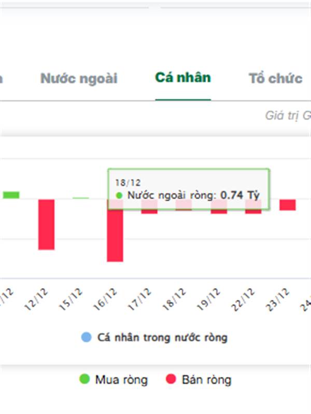Click the green bar above 15/12

pyautogui.click(x=81, y=198)
